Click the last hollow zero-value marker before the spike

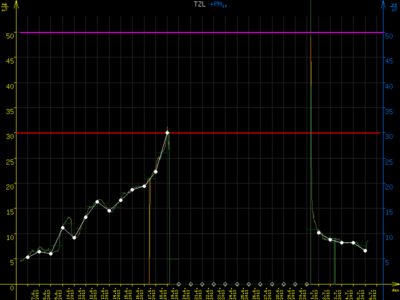pos(306,284)
